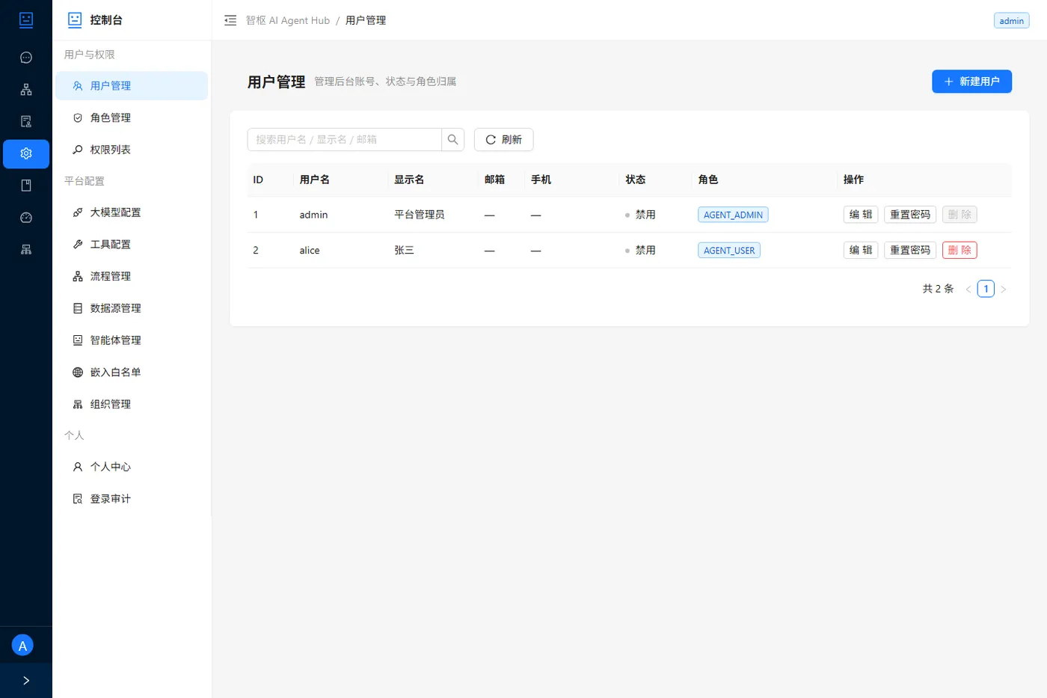Open 数据源管理 menu item
Image resolution: width=1047 pixels, height=698 pixels.
[132, 308]
